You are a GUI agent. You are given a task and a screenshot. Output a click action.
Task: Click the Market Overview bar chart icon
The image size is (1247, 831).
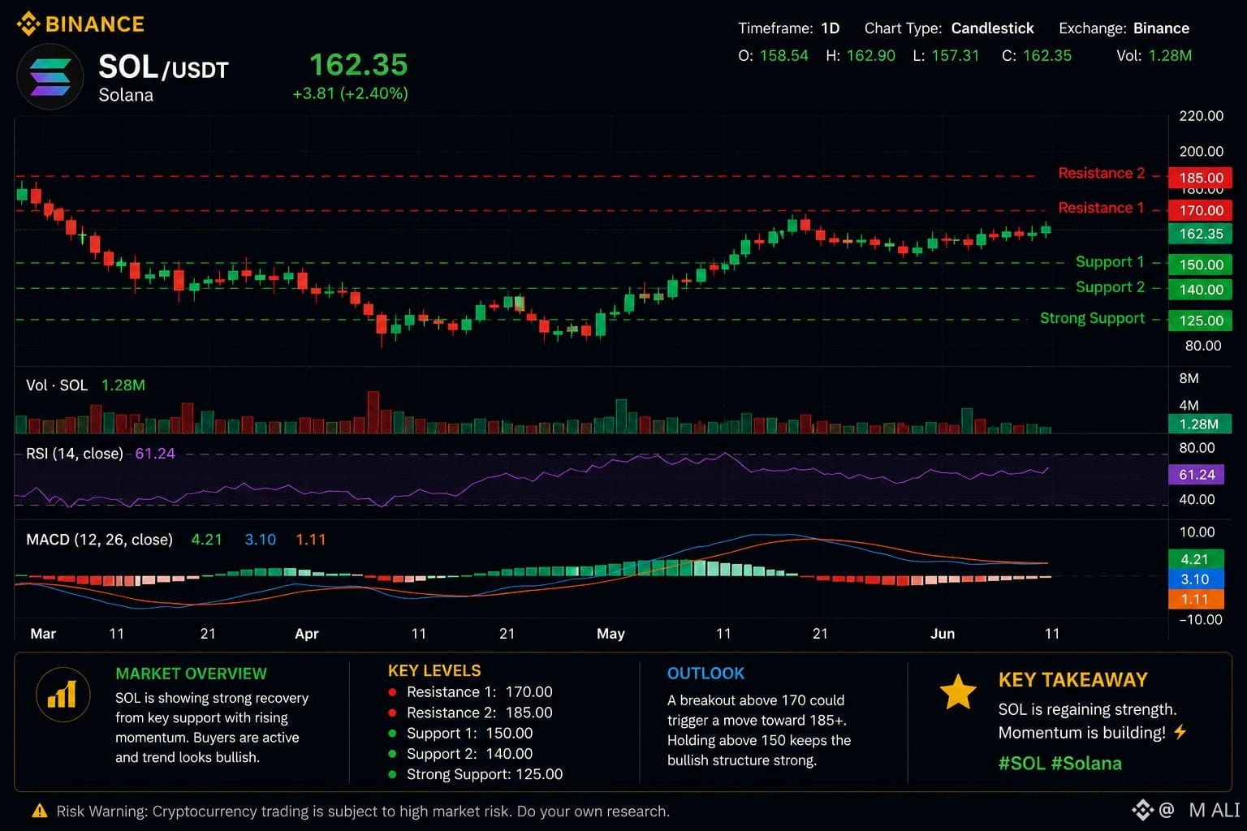pos(62,696)
